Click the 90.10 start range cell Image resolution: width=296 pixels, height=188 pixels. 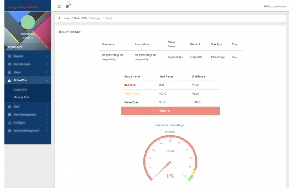162,94
